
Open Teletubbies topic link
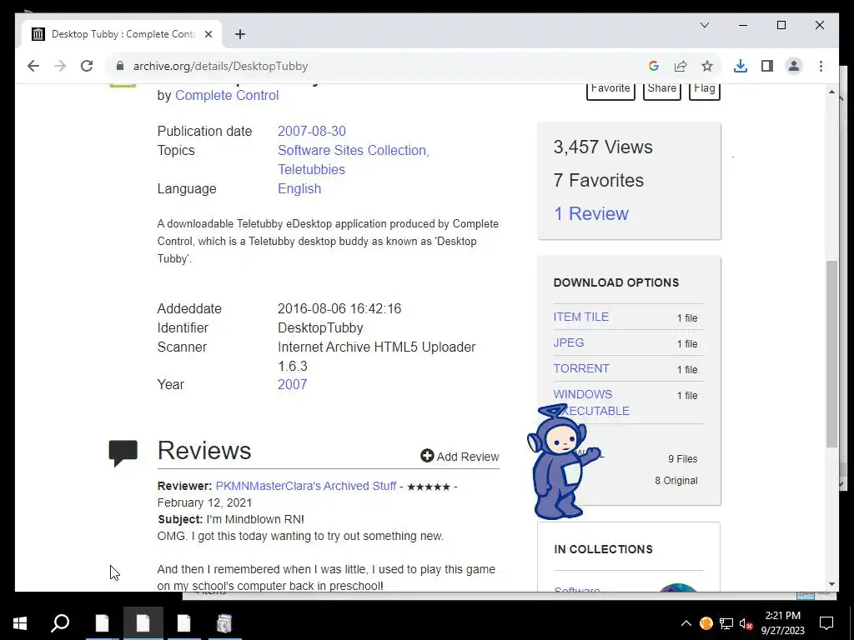[311, 169]
